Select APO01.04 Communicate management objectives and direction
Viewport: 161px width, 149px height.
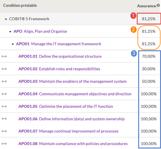(x=75, y=94)
